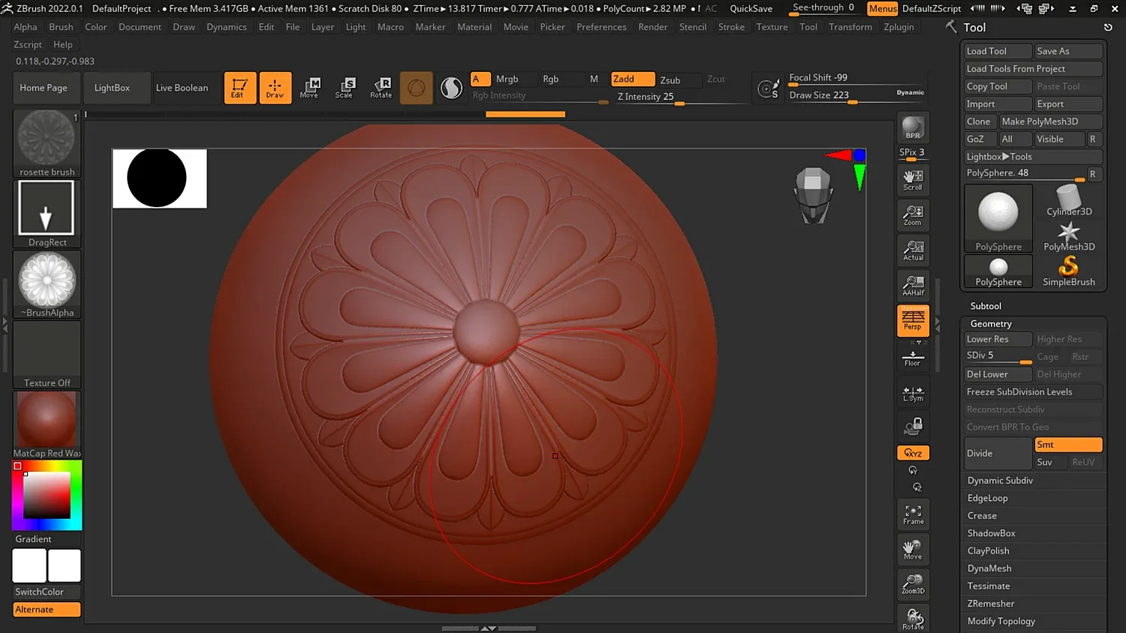
Task: Disable the Smt smoothing option
Action: [1067, 445]
